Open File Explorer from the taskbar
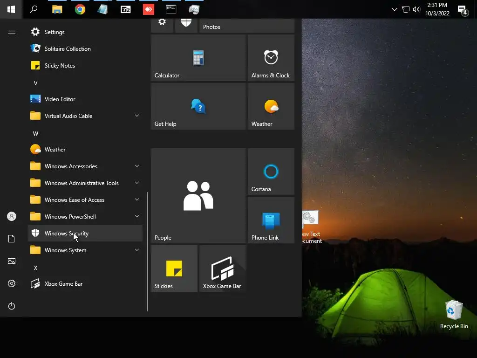Image resolution: width=477 pixels, height=358 pixels. [x=57, y=9]
